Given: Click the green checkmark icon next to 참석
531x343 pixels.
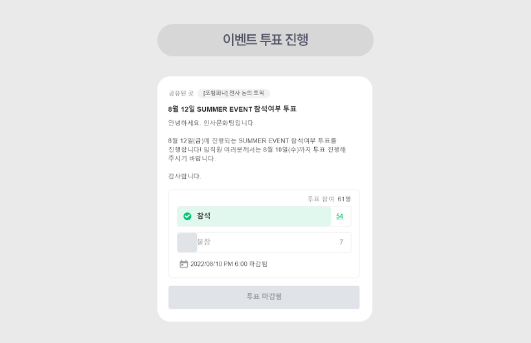Looking at the screenshot, I should 187,216.
